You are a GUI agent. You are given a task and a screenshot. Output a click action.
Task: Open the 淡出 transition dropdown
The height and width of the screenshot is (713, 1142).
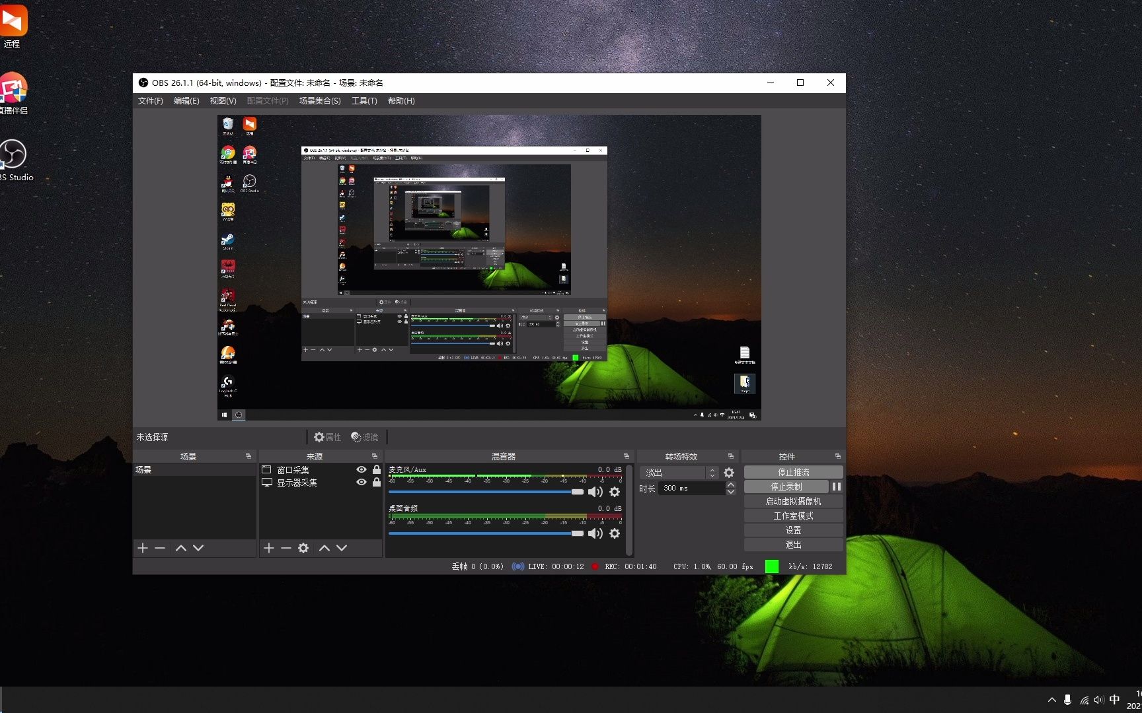pos(680,473)
